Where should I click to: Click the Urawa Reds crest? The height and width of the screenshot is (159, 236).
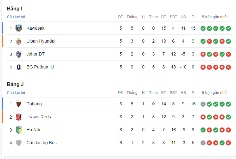pyautogui.click(x=19, y=117)
